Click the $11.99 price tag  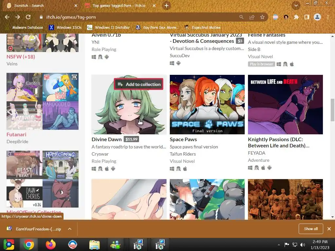(x=132, y=139)
